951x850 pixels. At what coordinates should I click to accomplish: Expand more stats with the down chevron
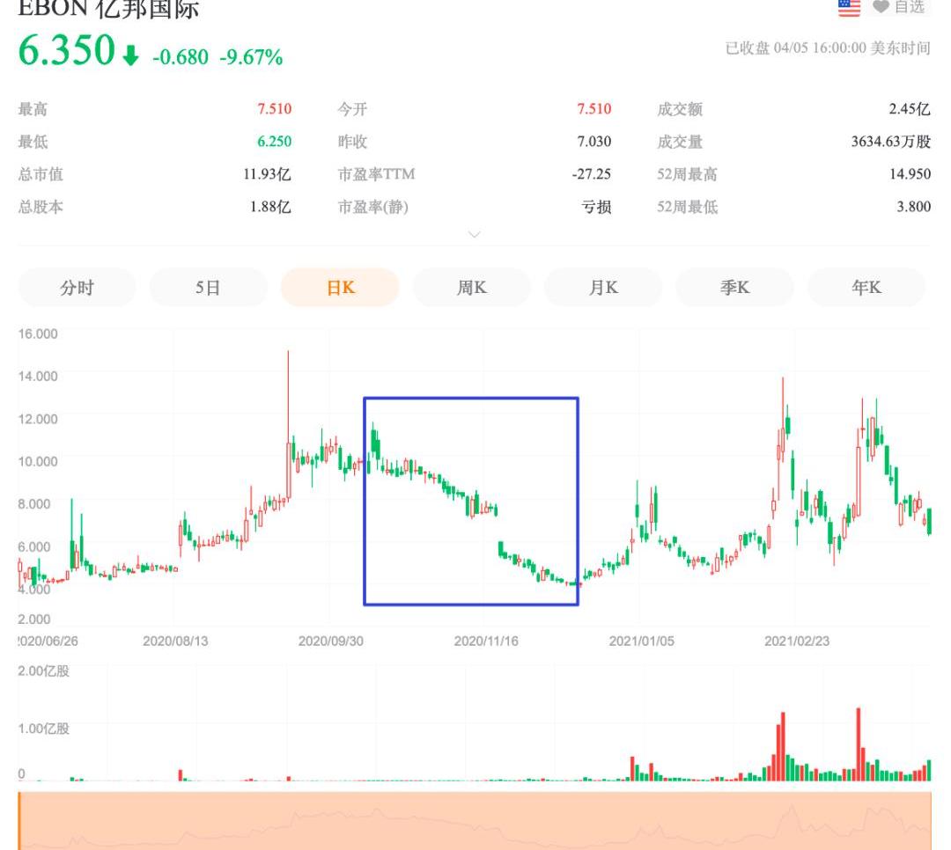(x=475, y=235)
